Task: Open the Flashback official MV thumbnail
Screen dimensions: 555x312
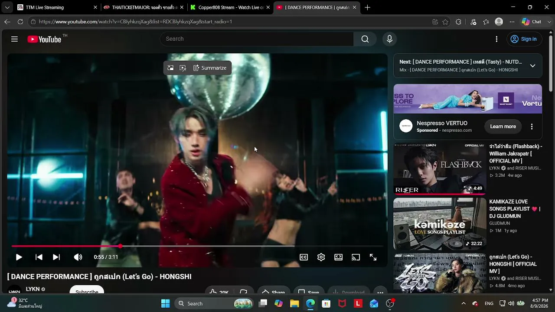Action: point(440,168)
